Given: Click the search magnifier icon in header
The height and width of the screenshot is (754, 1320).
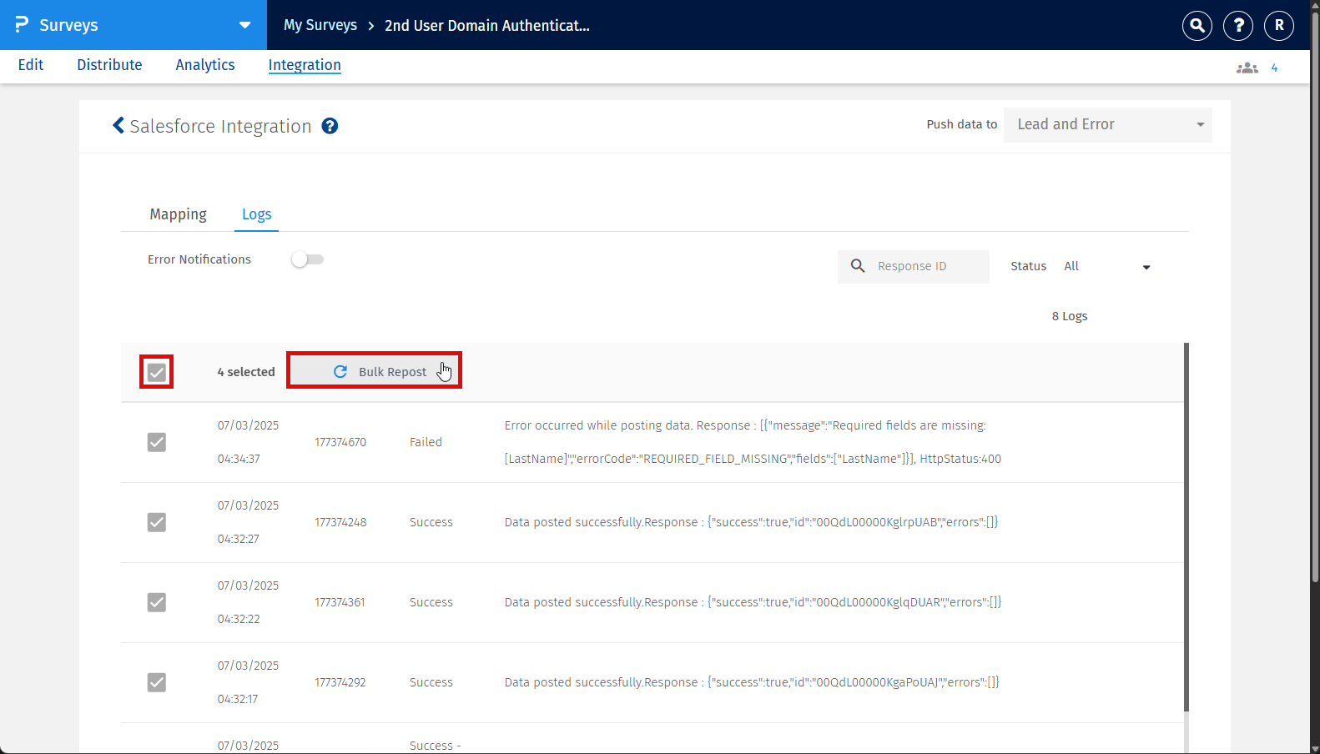Looking at the screenshot, I should (x=1197, y=26).
